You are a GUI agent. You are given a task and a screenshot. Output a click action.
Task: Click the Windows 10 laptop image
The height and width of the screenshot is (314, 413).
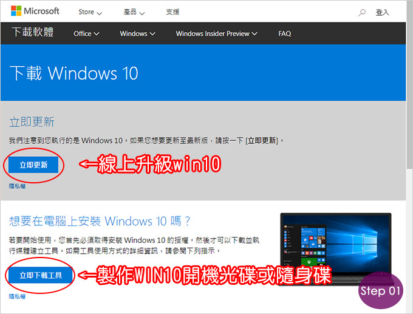(x=336, y=249)
